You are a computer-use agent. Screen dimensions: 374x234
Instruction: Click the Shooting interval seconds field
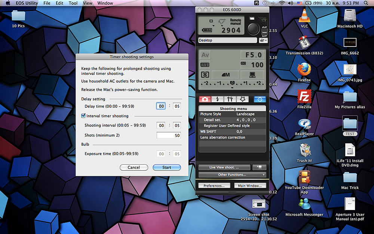coord(177,125)
